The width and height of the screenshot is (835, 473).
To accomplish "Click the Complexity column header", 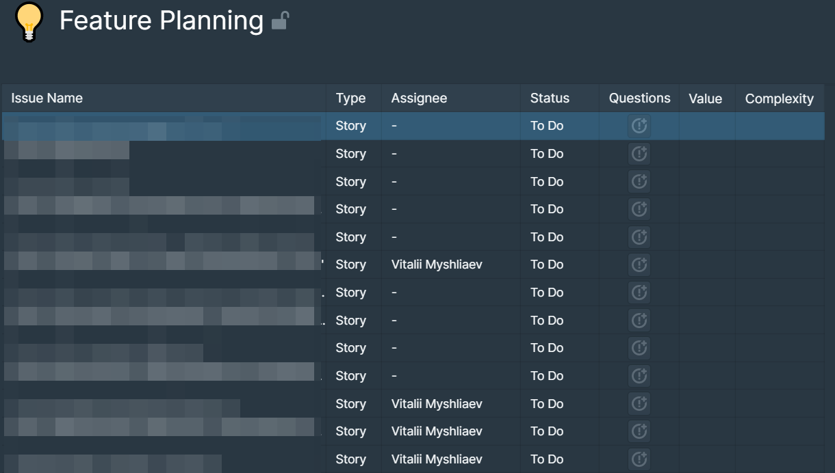I will pyautogui.click(x=779, y=98).
